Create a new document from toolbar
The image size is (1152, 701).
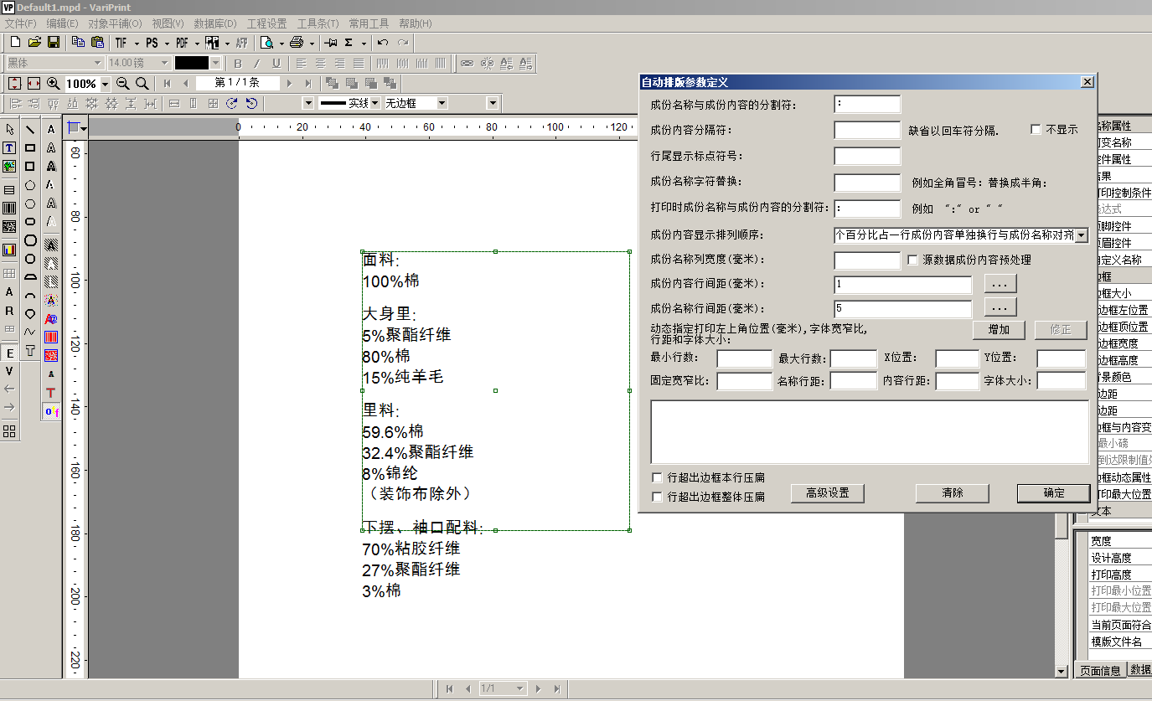15,43
